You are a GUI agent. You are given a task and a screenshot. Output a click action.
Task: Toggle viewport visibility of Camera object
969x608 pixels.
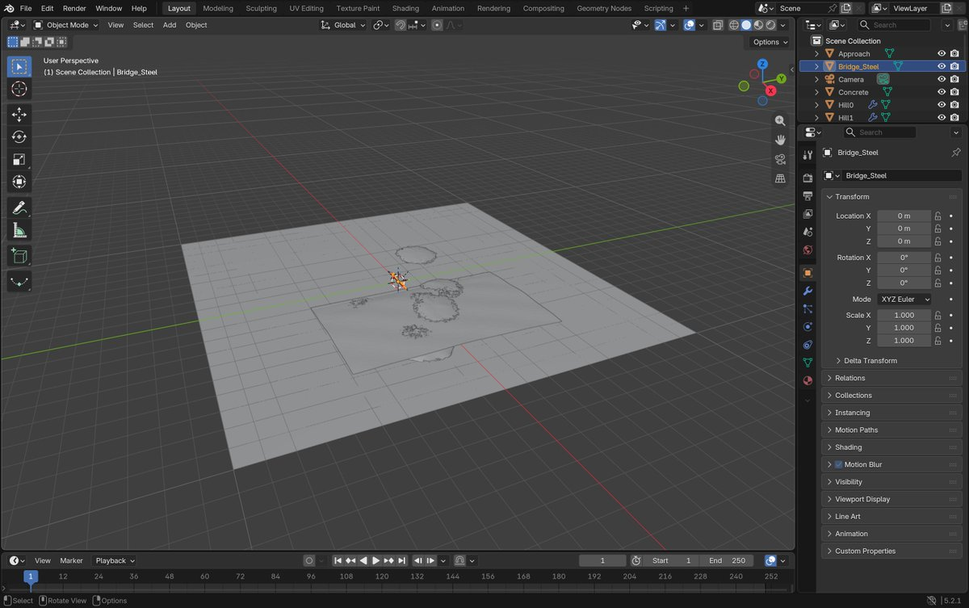pyautogui.click(x=942, y=79)
